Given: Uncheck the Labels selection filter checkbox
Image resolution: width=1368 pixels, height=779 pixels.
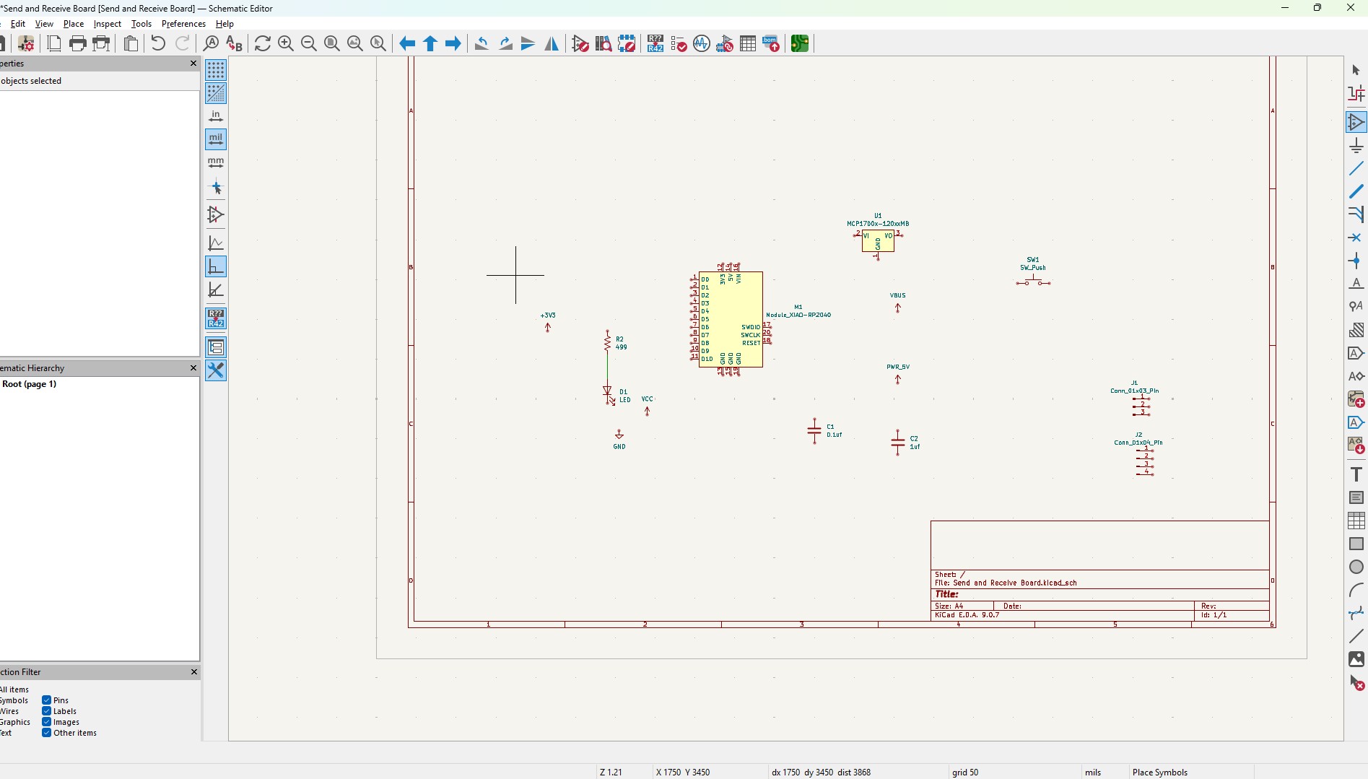Looking at the screenshot, I should pos(46,711).
